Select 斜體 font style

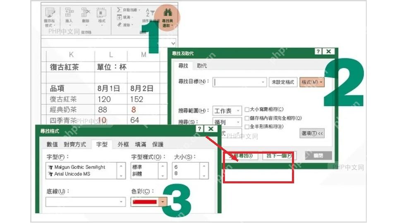click(x=137, y=174)
